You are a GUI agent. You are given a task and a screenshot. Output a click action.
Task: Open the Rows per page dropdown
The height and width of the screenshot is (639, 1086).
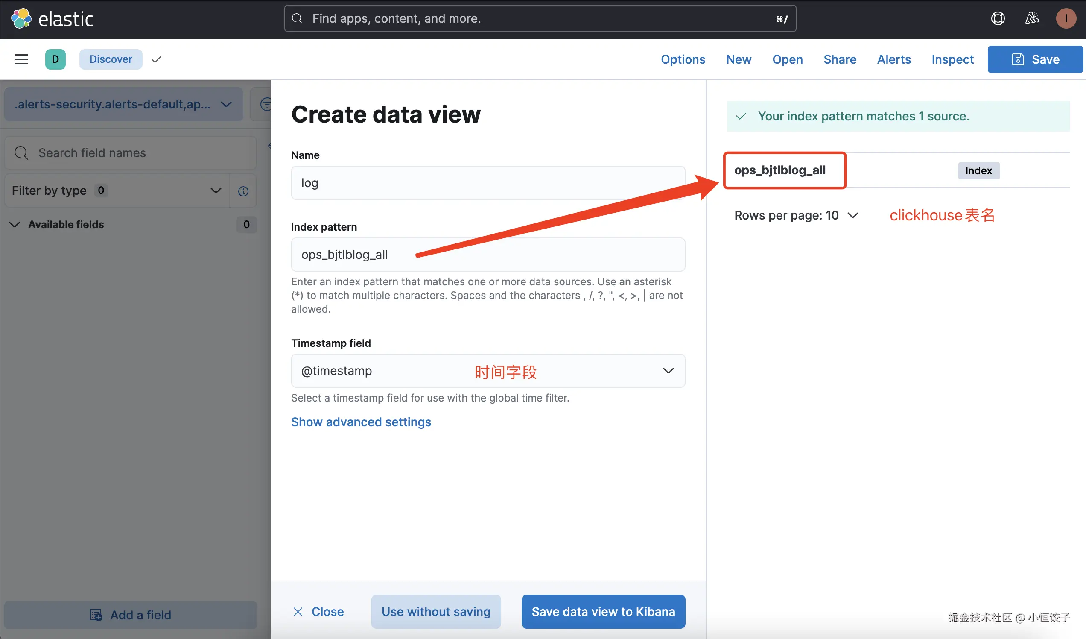(797, 215)
